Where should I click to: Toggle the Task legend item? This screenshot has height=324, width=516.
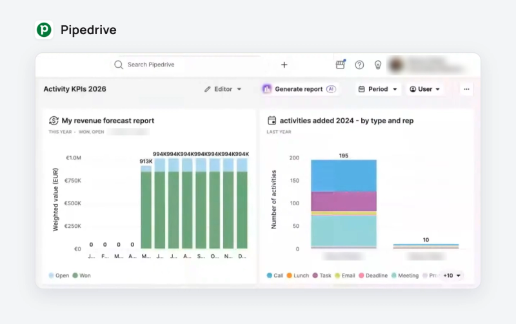[x=322, y=276]
